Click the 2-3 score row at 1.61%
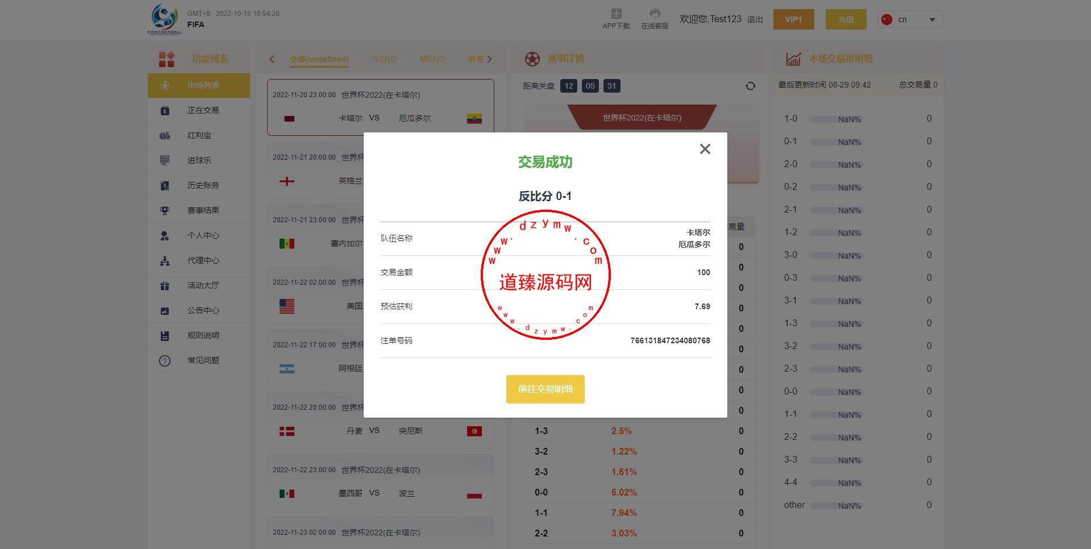1091x549 pixels. (639, 472)
